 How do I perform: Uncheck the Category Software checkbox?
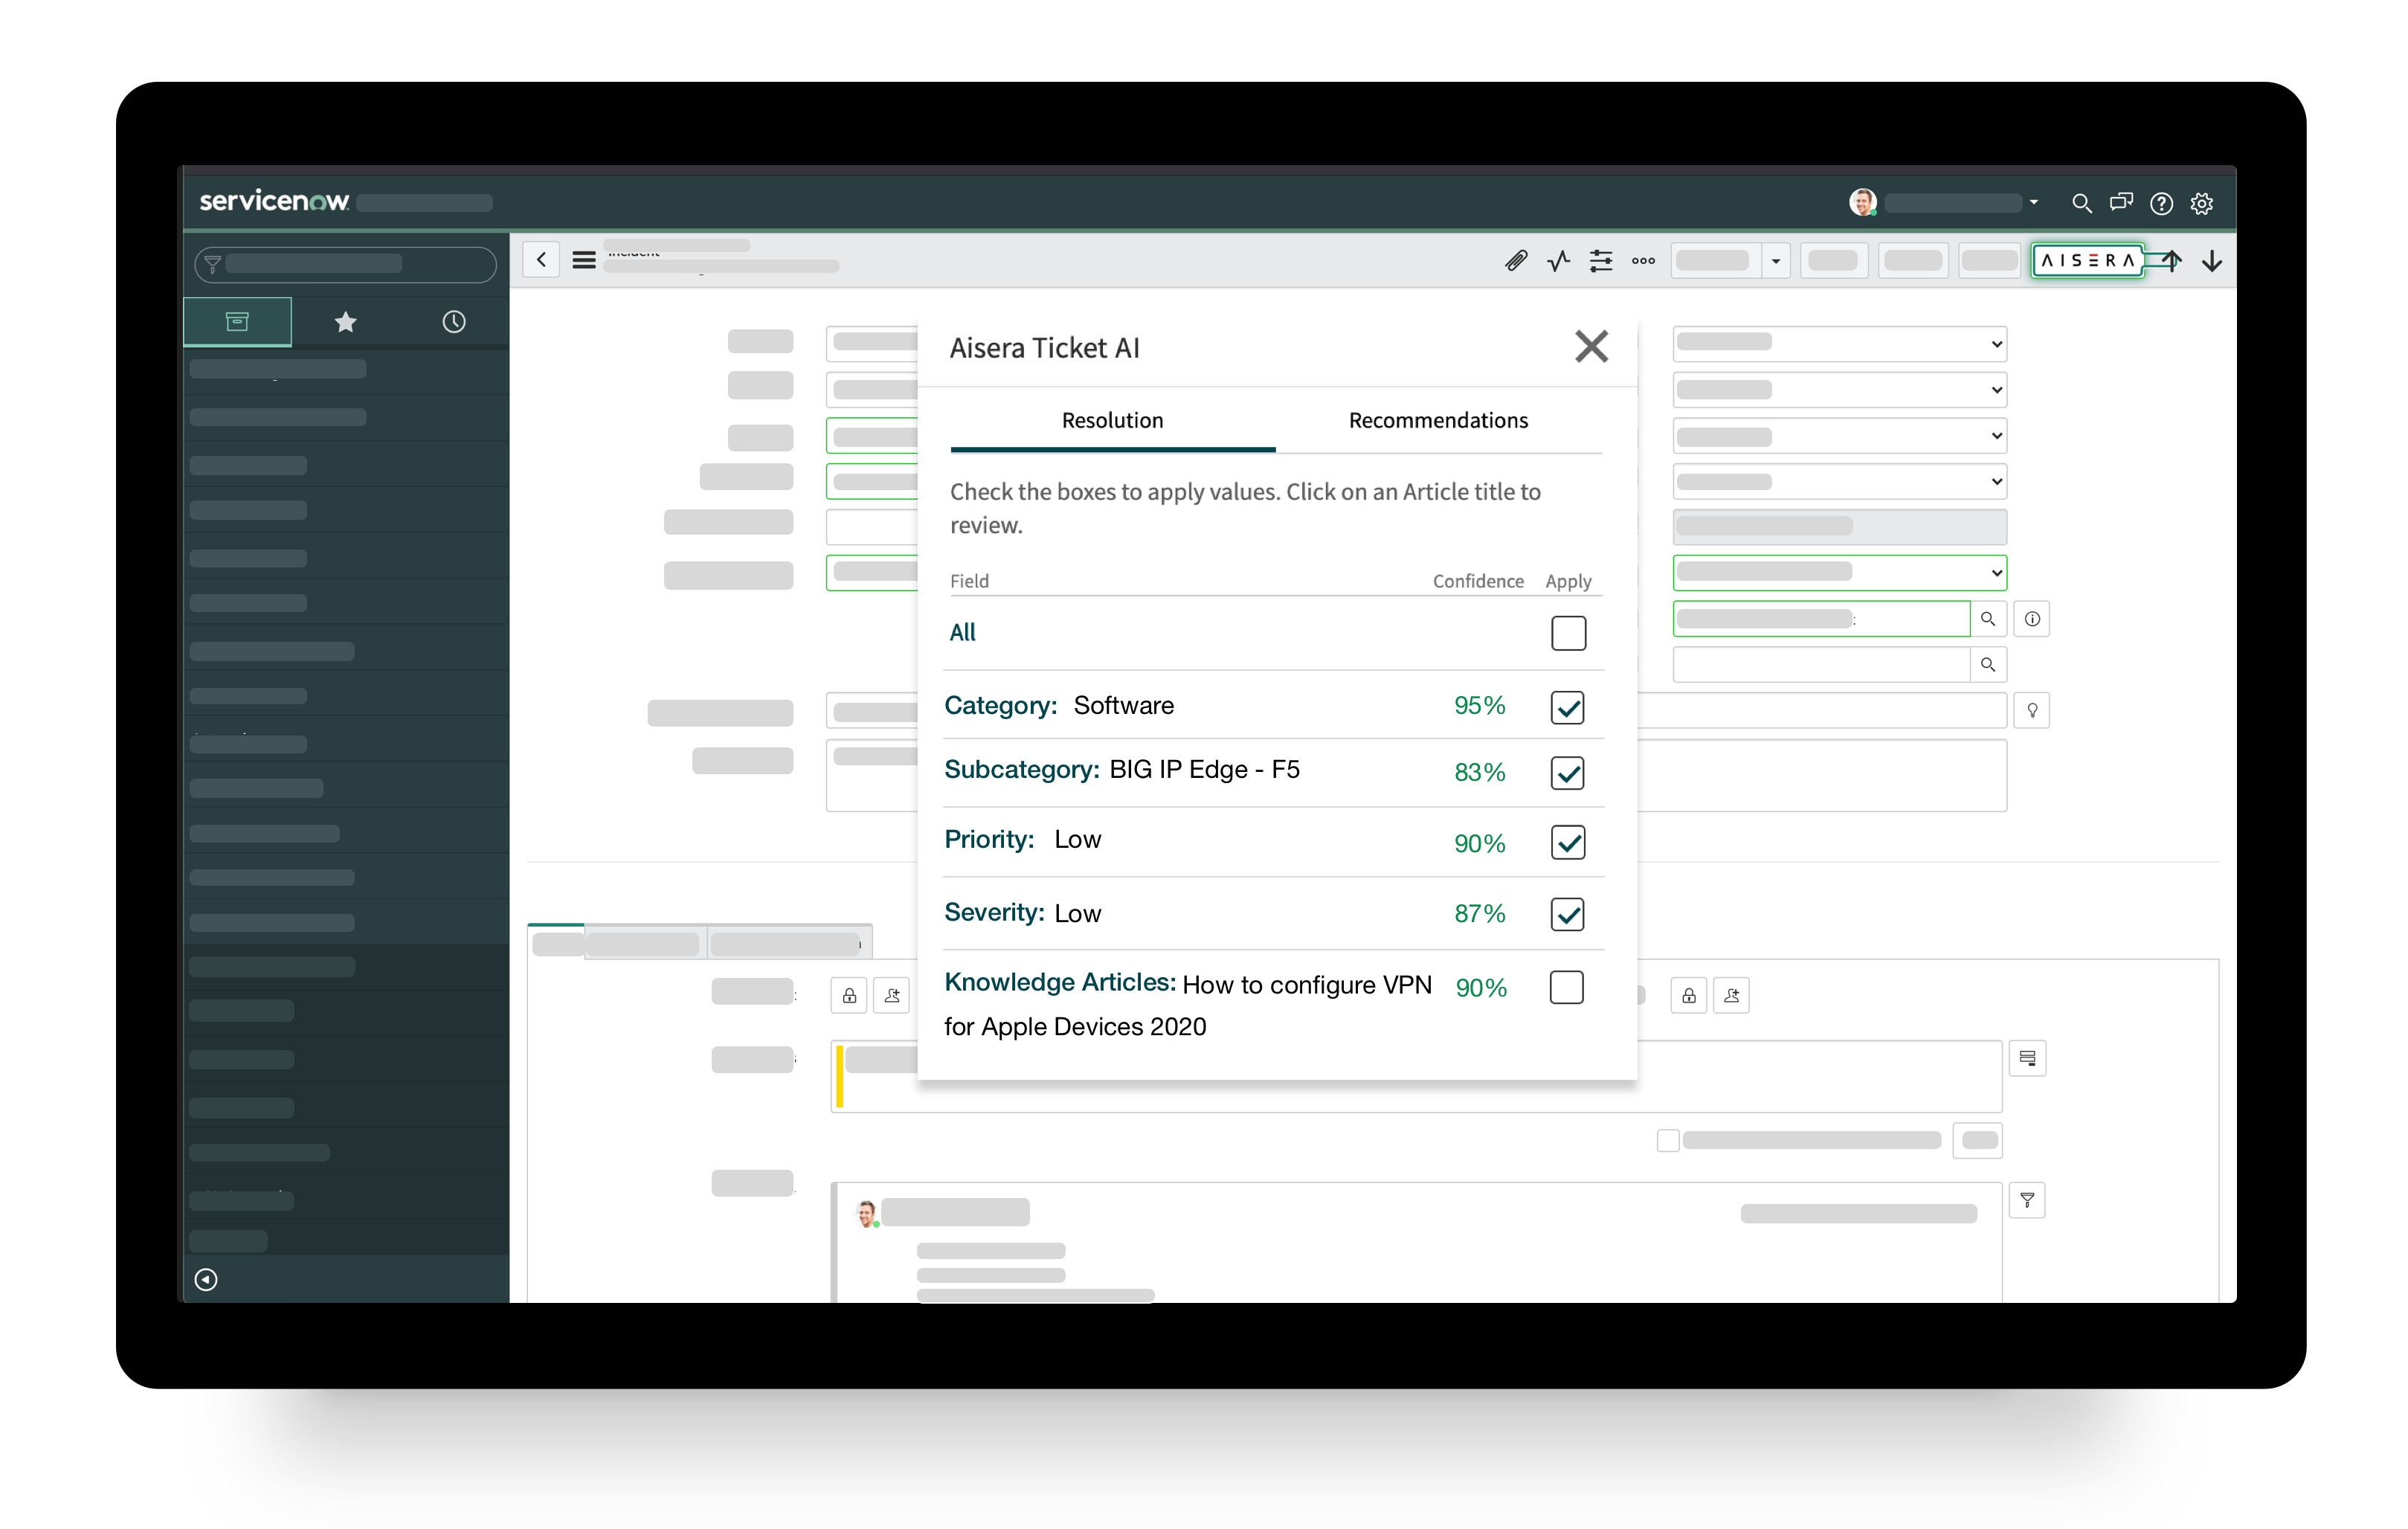point(1567,708)
